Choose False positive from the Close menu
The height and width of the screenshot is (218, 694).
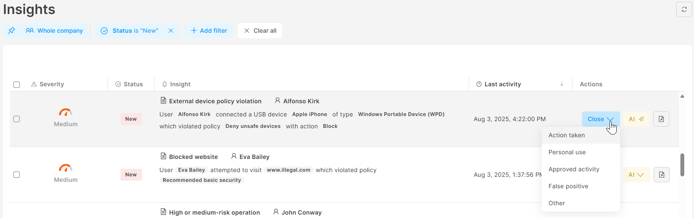(x=581, y=186)
